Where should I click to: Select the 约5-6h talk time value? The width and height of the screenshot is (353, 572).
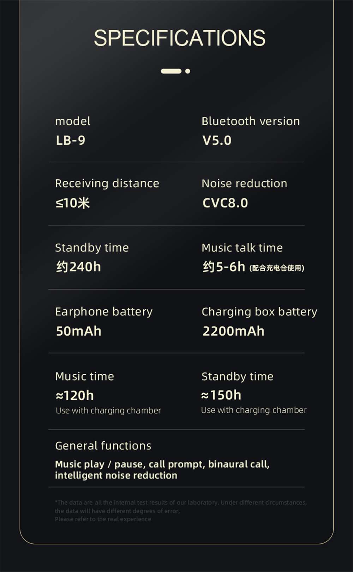click(224, 267)
